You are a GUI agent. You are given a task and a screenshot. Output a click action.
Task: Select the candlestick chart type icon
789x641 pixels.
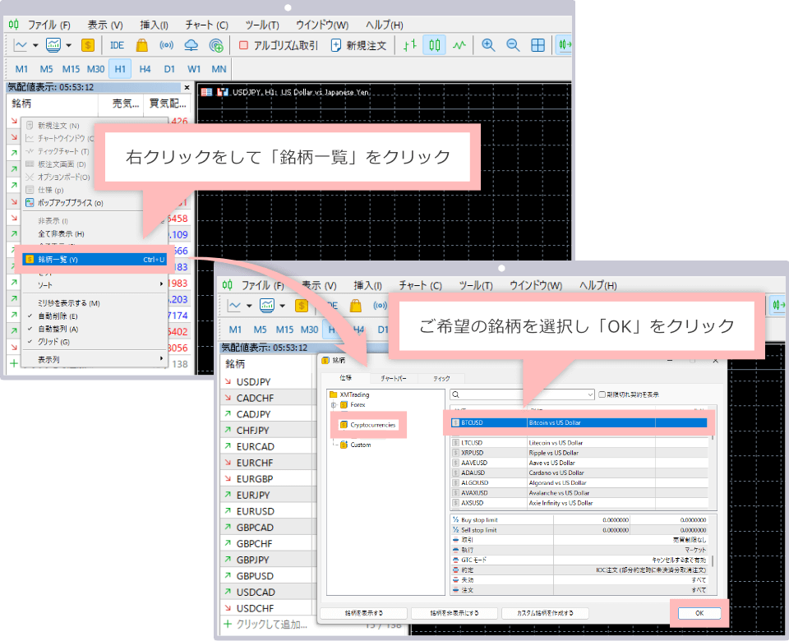[435, 45]
